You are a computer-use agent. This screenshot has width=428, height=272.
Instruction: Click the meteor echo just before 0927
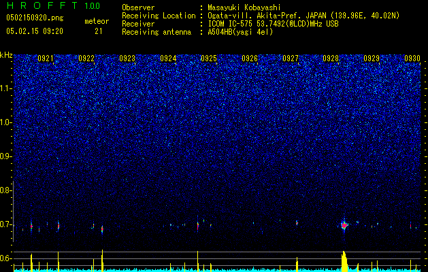(x=297, y=223)
